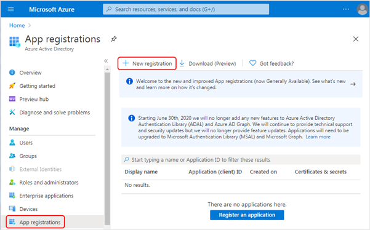Open Enterprise applications
The width and height of the screenshot is (370, 230).
(x=46, y=196)
